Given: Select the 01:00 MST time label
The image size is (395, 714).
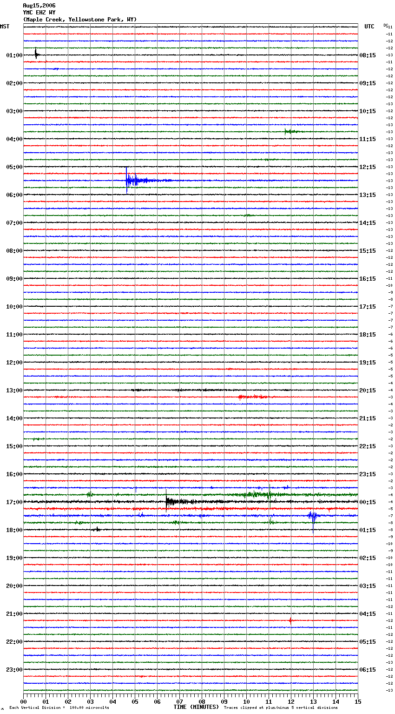Looking at the screenshot, I should click(x=14, y=55).
